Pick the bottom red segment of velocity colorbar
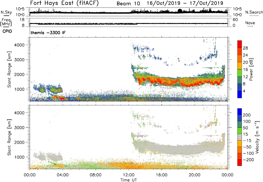The width and height of the screenshot is (263, 182). [x=240, y=163]
